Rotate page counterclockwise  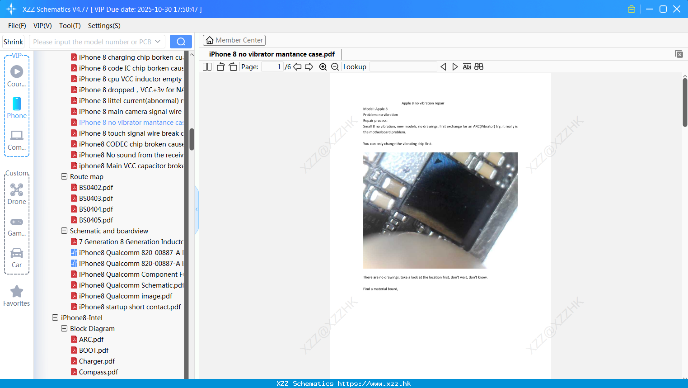(x=220, y=67)
